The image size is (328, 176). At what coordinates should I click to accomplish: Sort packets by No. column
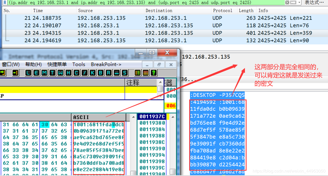(17, 11)
